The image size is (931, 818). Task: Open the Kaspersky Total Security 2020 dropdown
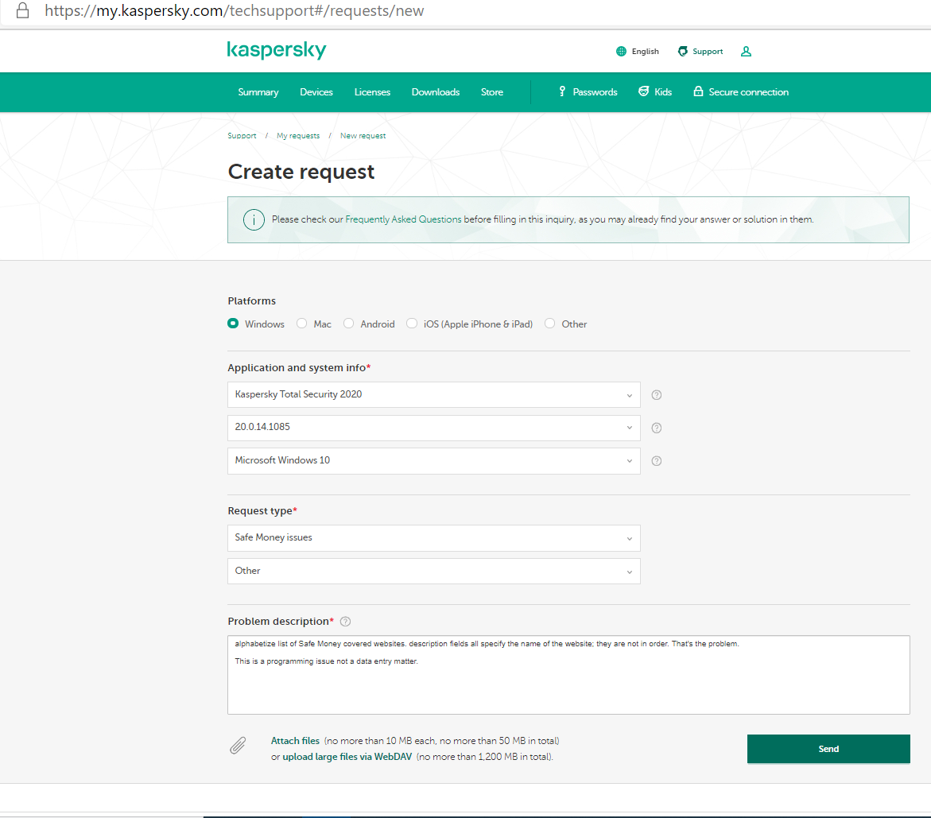[x=434, y=395]
